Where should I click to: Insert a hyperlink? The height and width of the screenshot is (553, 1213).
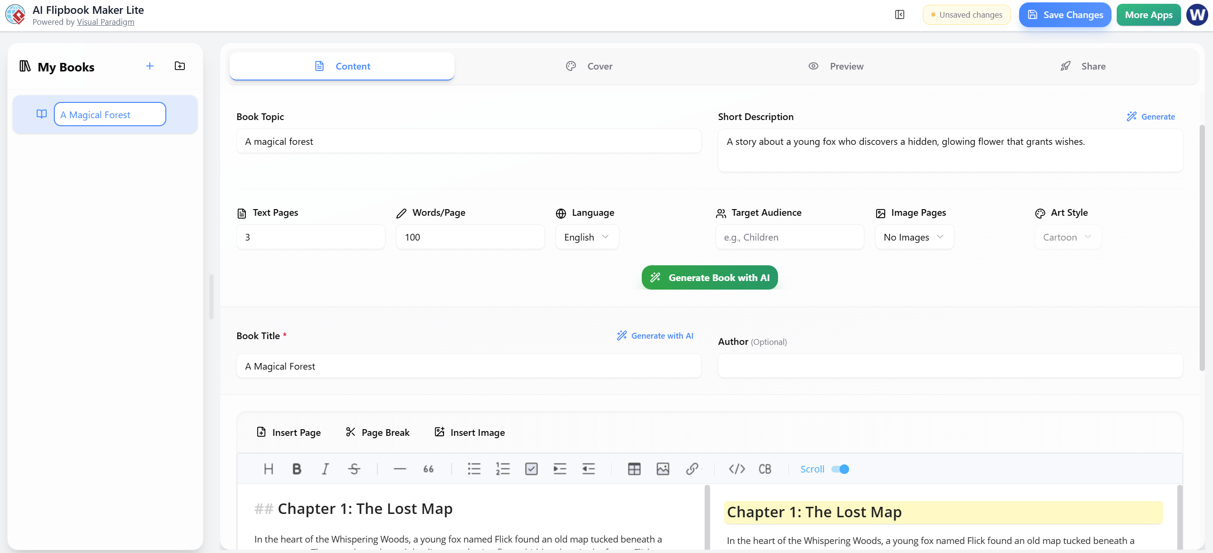(x=692, y=469)
